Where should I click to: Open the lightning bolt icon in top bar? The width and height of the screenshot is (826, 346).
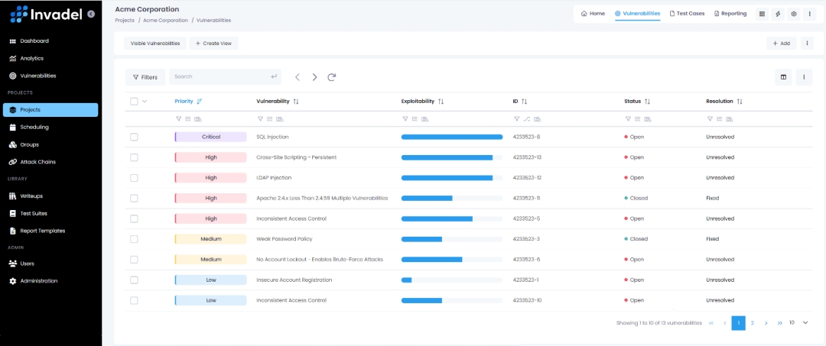click(778, 14)
